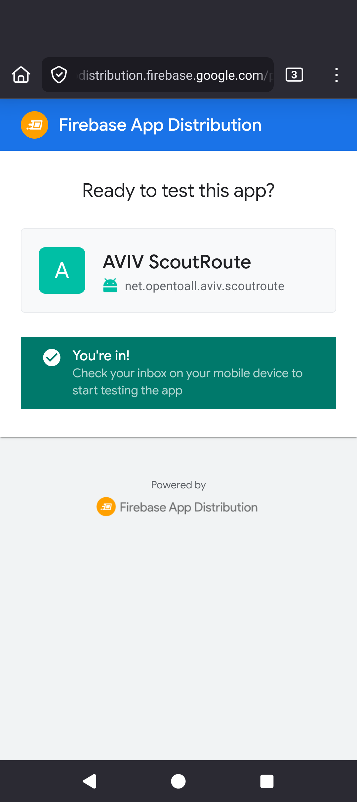Click the Firebase App Distribution header logo

point(34,125)
